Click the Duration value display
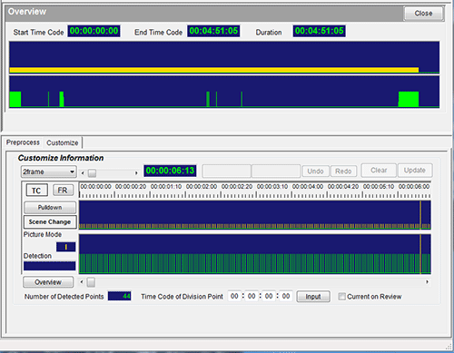Viewport: 454px width, 353px height. pyautogui.click(x=320, y=31)
